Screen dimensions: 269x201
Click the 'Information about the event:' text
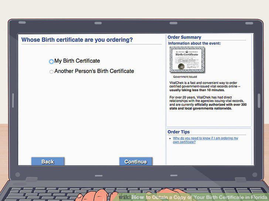(x=194, y=43)
